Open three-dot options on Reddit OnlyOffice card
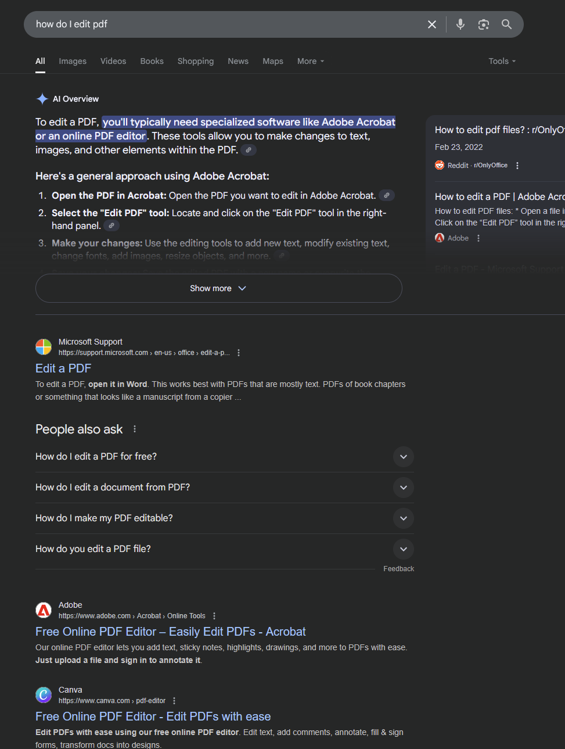 [x=517, y=166]
